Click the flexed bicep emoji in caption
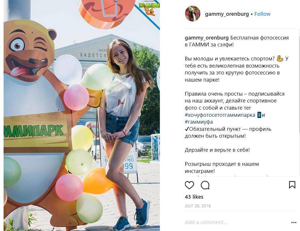Screen dimensions: 300x231 pos(280,59)
